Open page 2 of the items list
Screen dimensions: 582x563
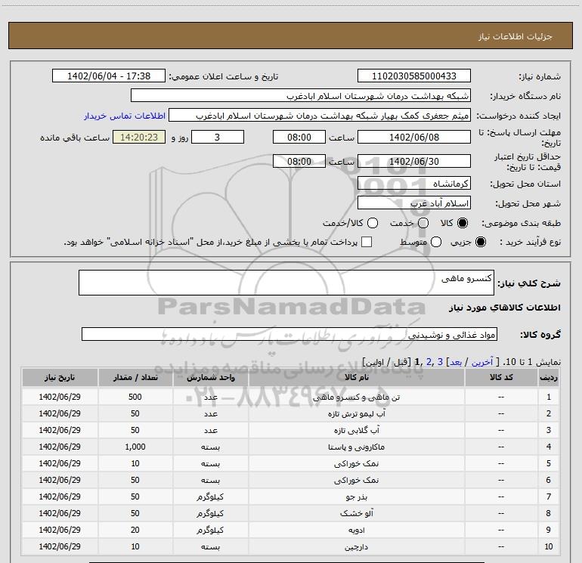tap(429, 362)
